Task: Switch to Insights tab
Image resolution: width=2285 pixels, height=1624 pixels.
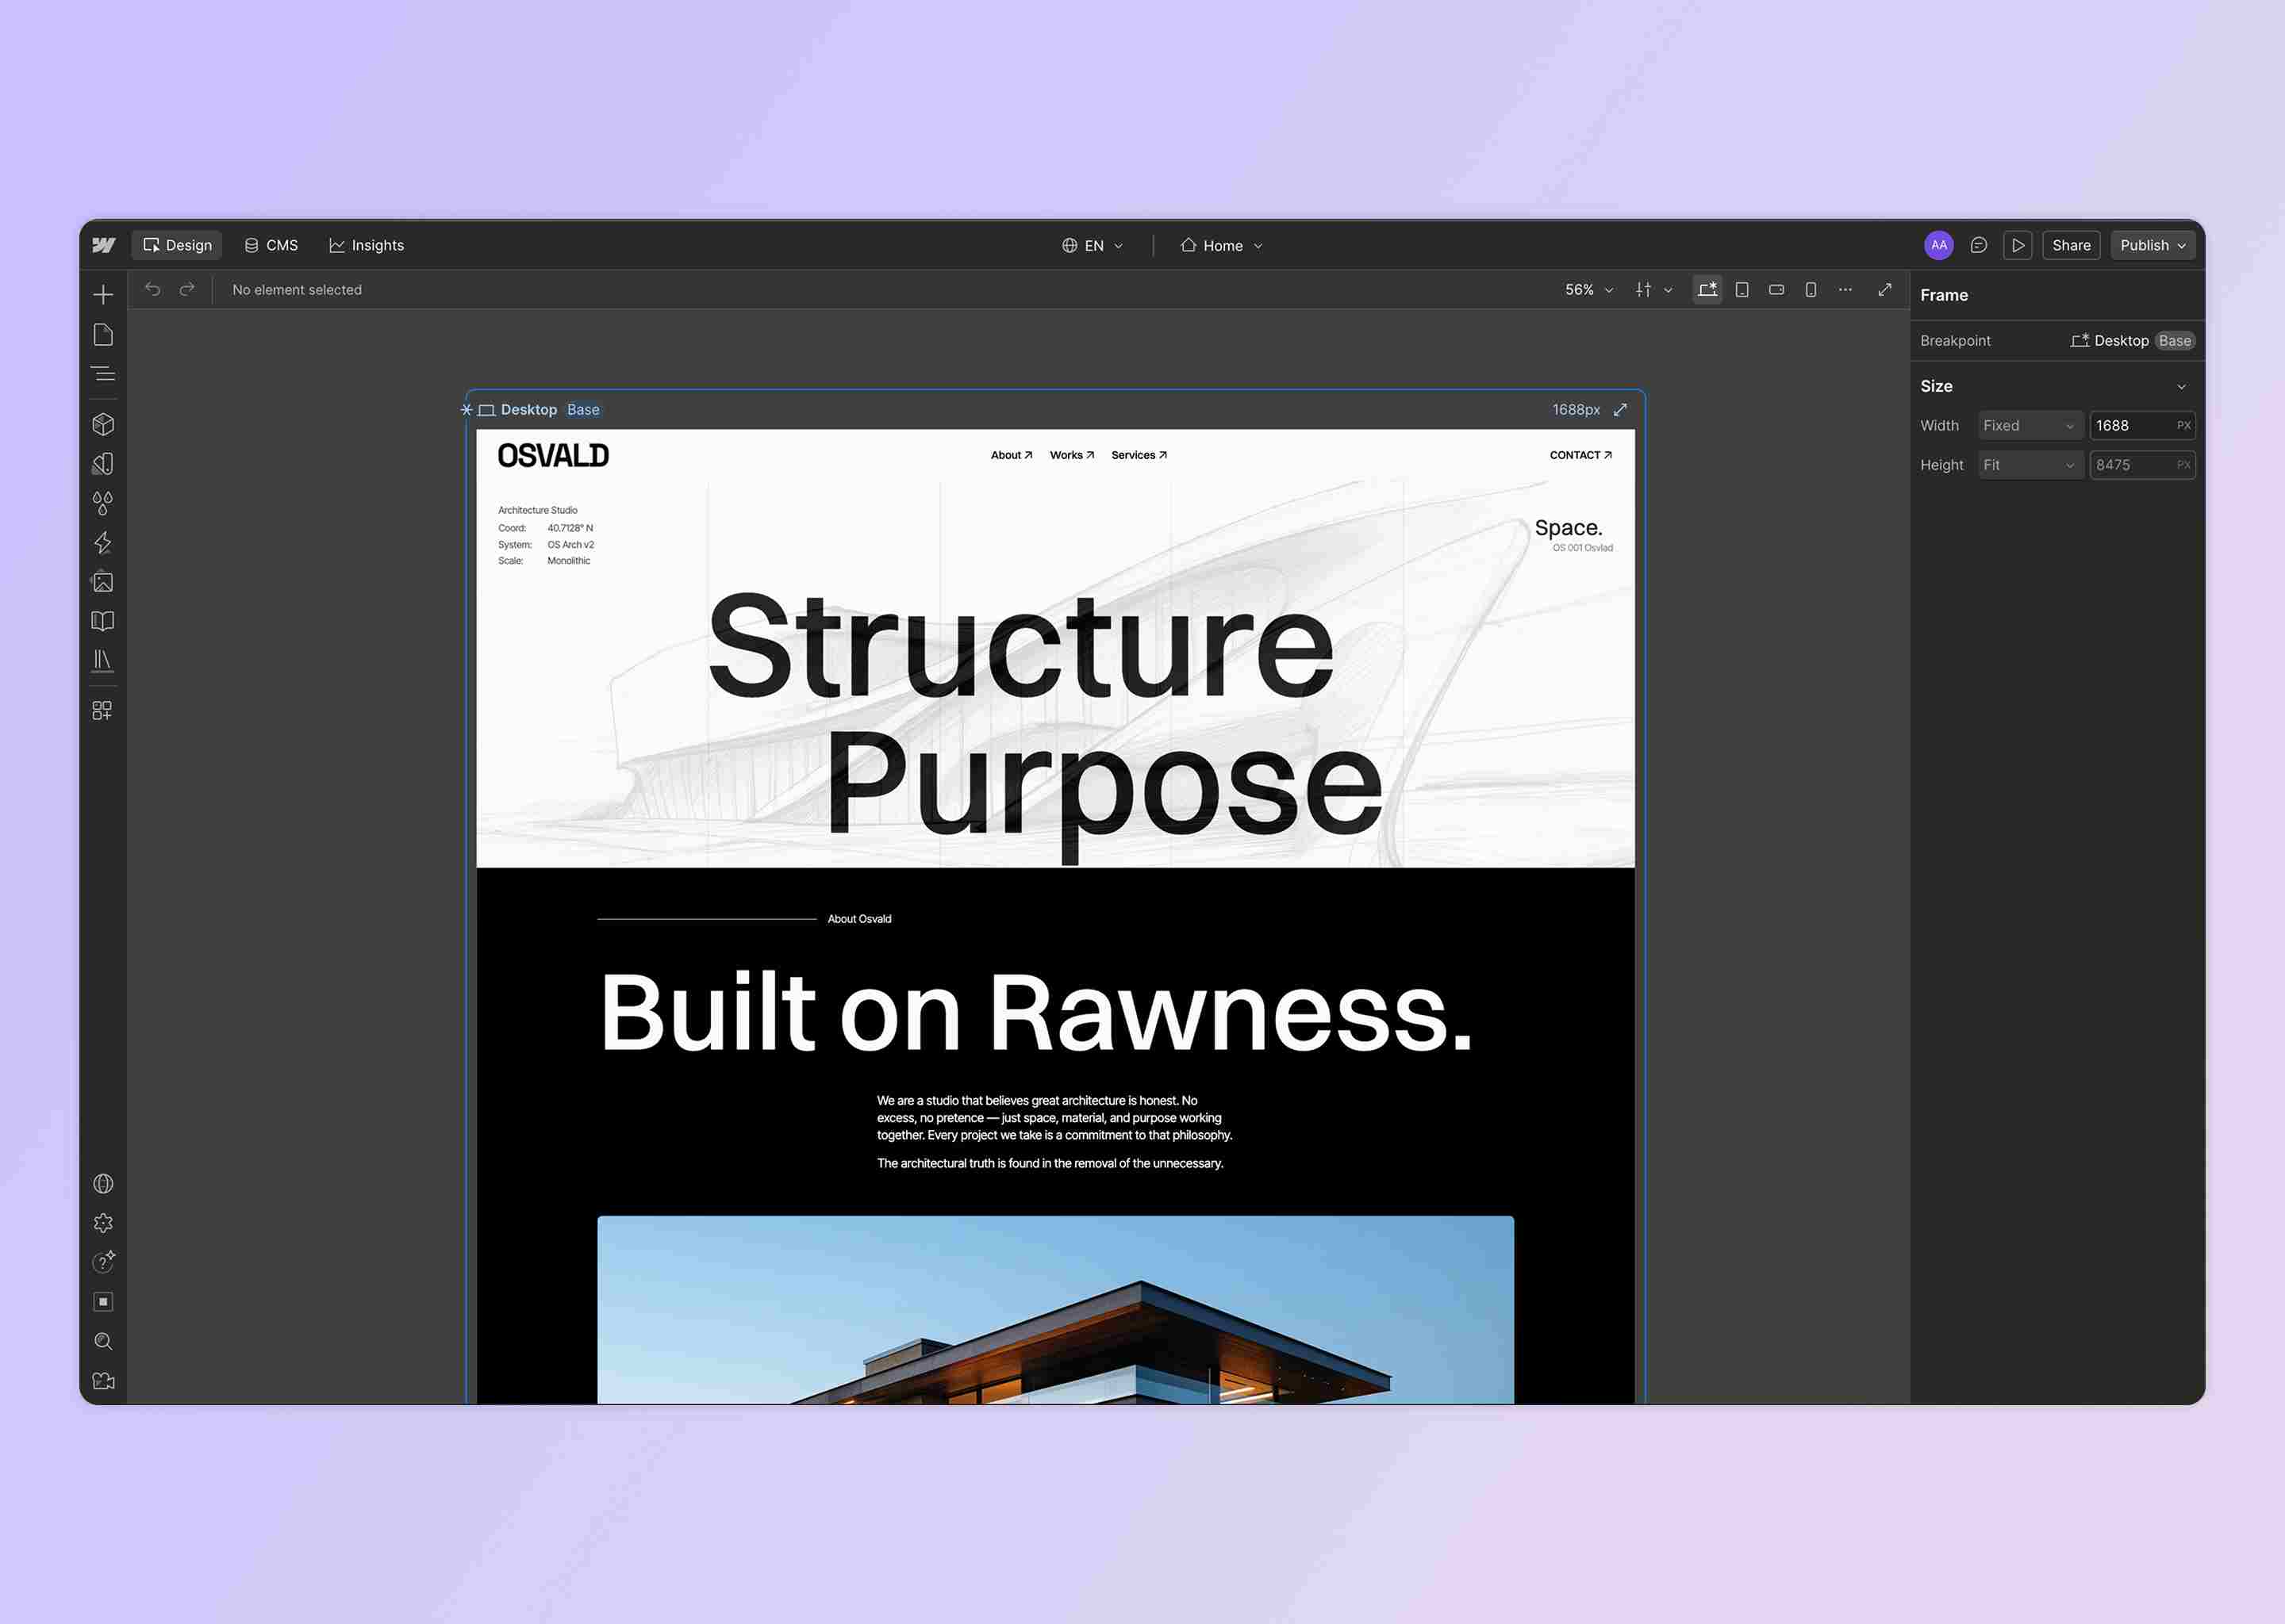Action: (x=367, y=245)
